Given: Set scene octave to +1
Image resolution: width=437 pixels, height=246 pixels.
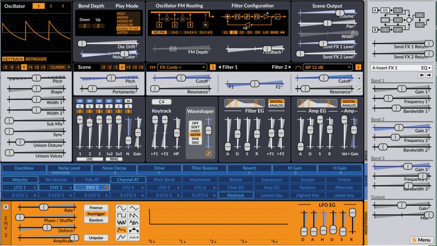Looking at the screenshot, I should coord(128,67).
